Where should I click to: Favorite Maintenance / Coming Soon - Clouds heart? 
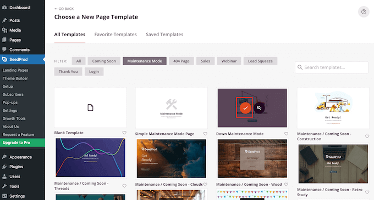click(x=205, y=184)
